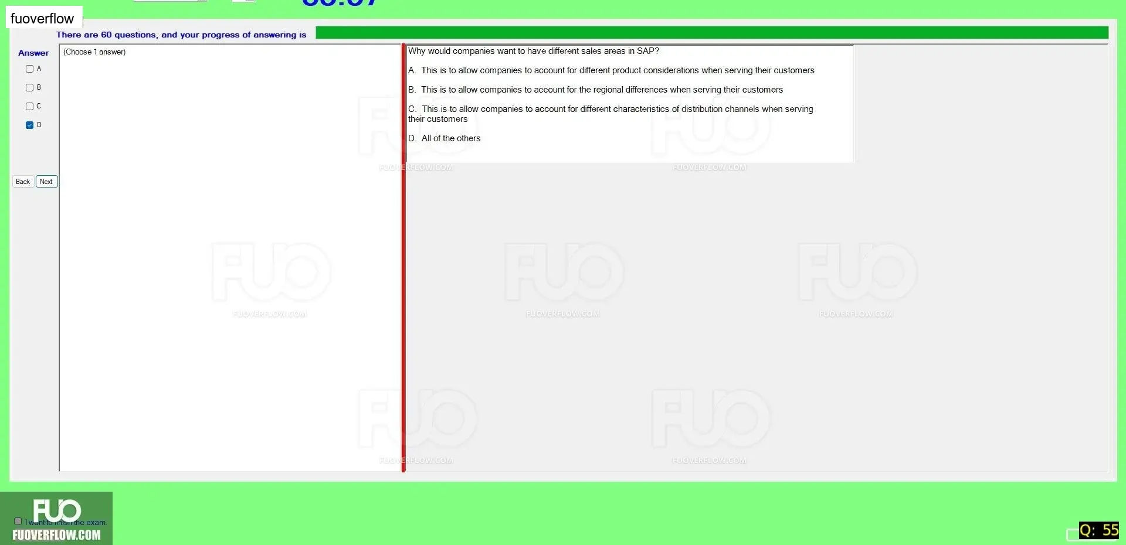Check answer option A checkbox
The height and width of the screenshot is (545, 1126).
pos(29,69)
